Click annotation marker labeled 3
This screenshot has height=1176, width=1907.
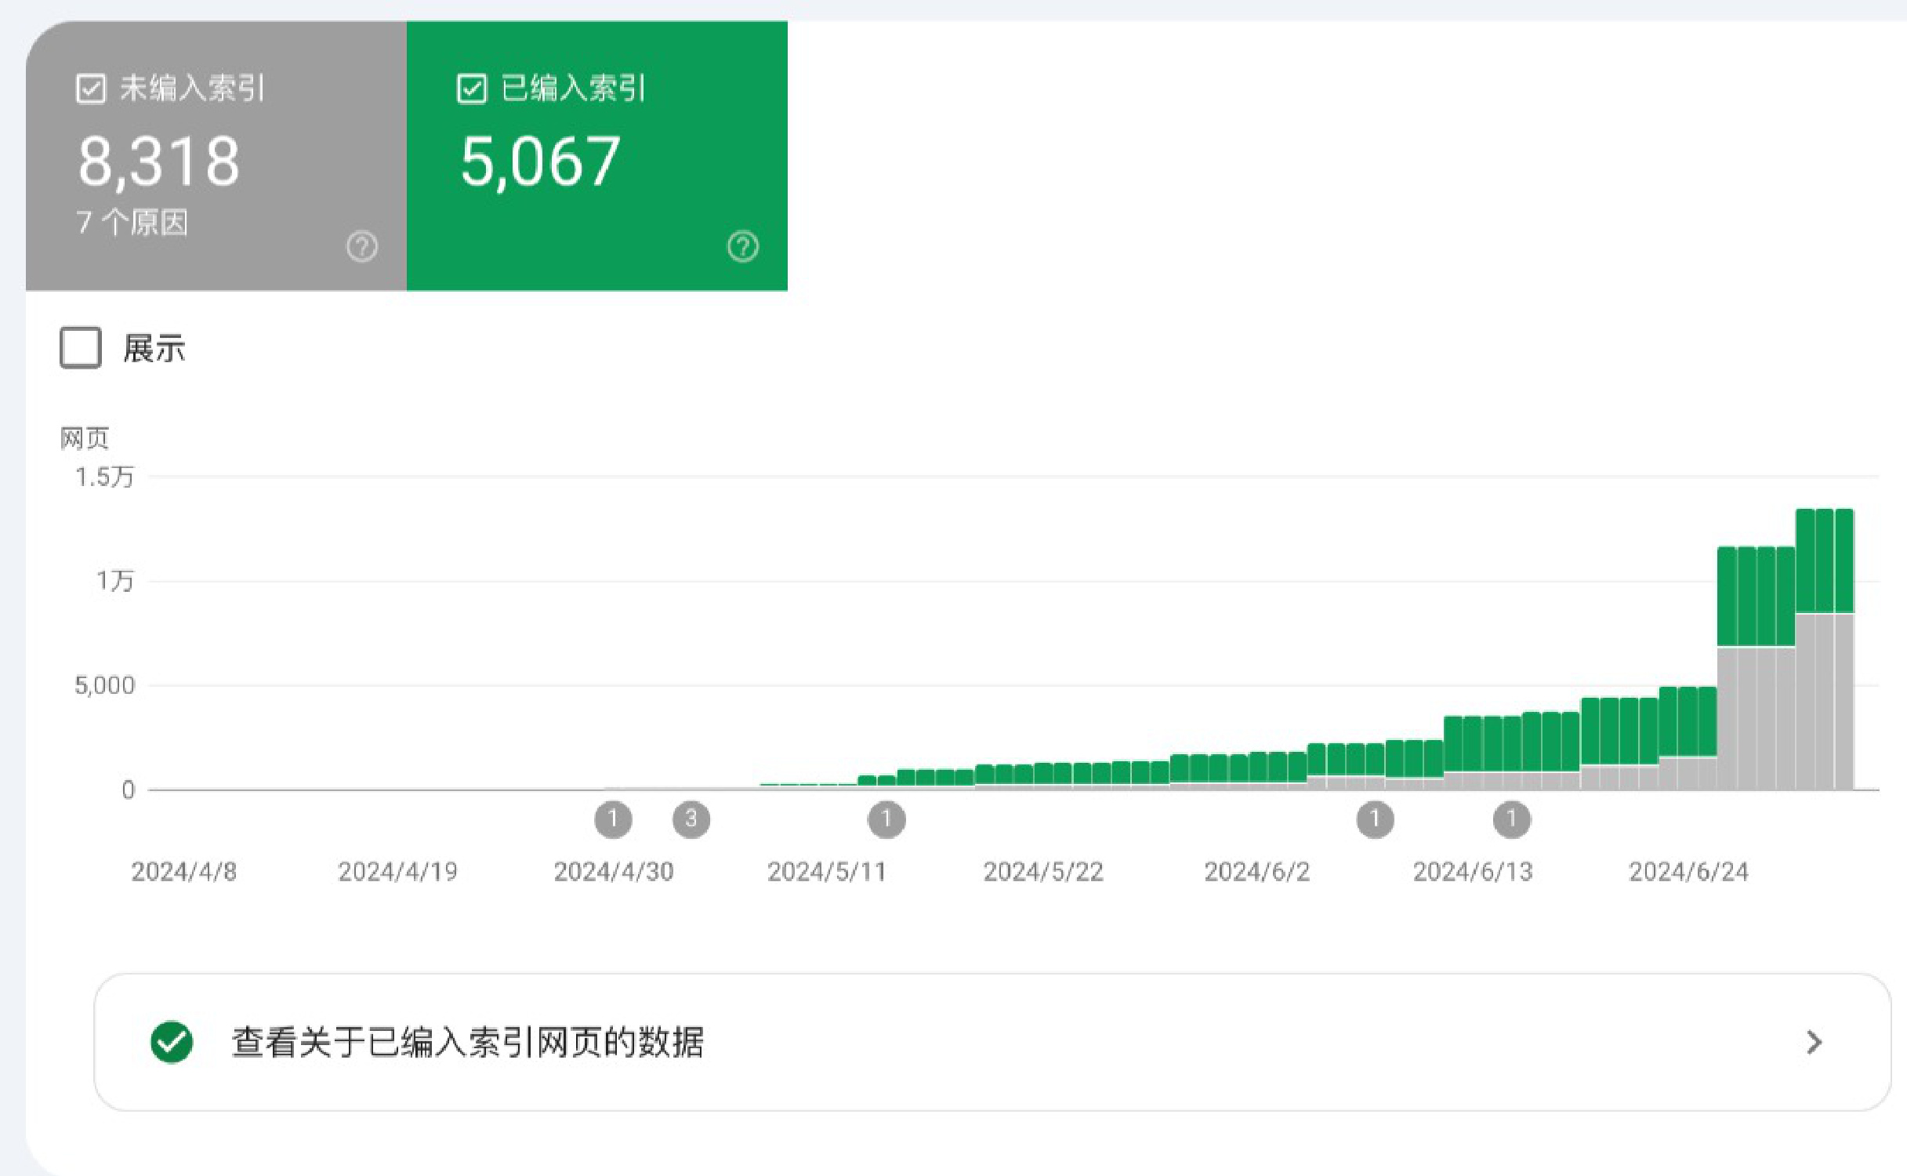(691, 819)
